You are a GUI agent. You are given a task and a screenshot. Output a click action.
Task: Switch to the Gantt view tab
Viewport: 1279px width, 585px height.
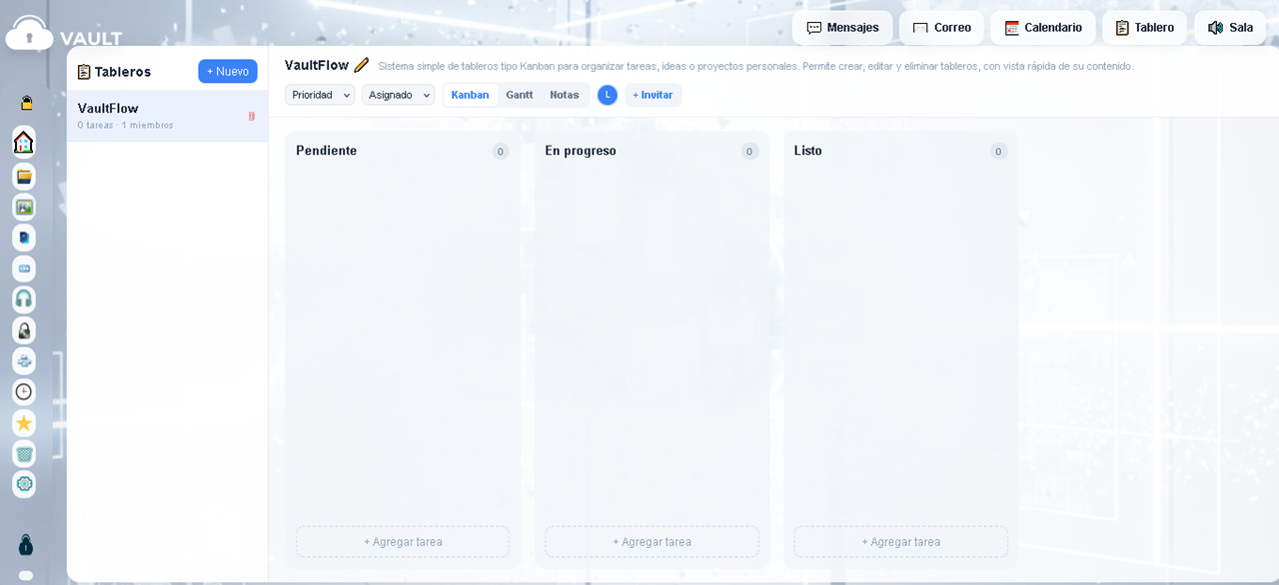tap(520, 95)
